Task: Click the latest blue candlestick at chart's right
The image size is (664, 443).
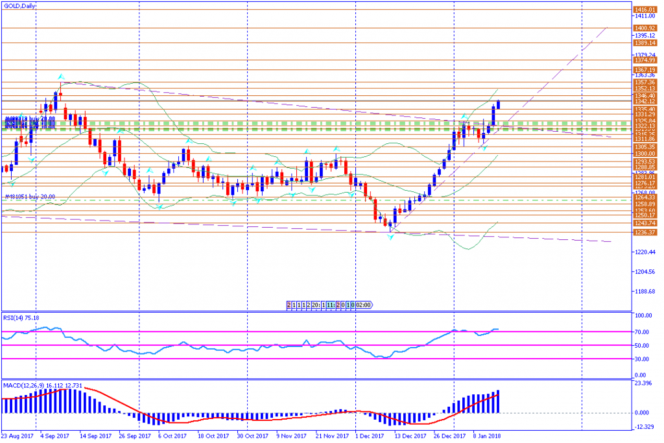Action: click(x=499, y=104)
